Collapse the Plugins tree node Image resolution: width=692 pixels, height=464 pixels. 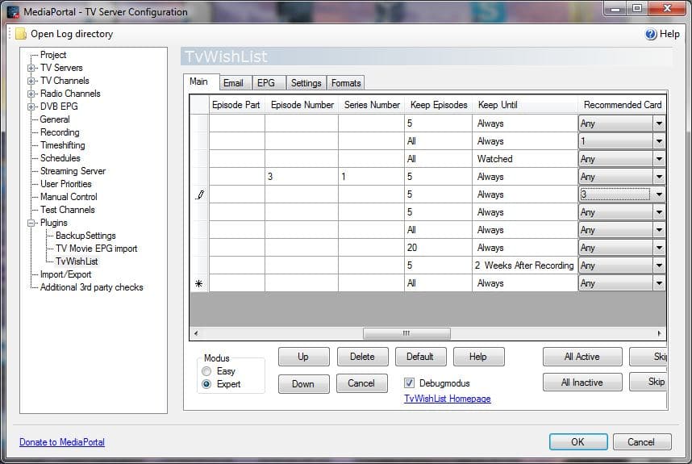[x=31, y=223]
